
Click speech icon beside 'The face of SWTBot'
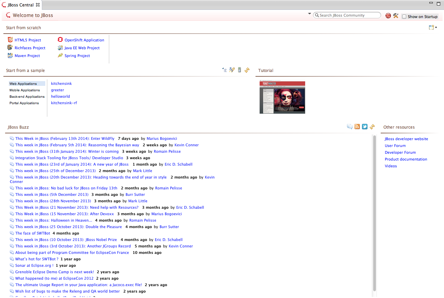[12, 233]
